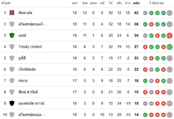Screen dimensions: 174x119
Task: Select the green win icon in Treaty United's latest match
Action: coord(170,47)
